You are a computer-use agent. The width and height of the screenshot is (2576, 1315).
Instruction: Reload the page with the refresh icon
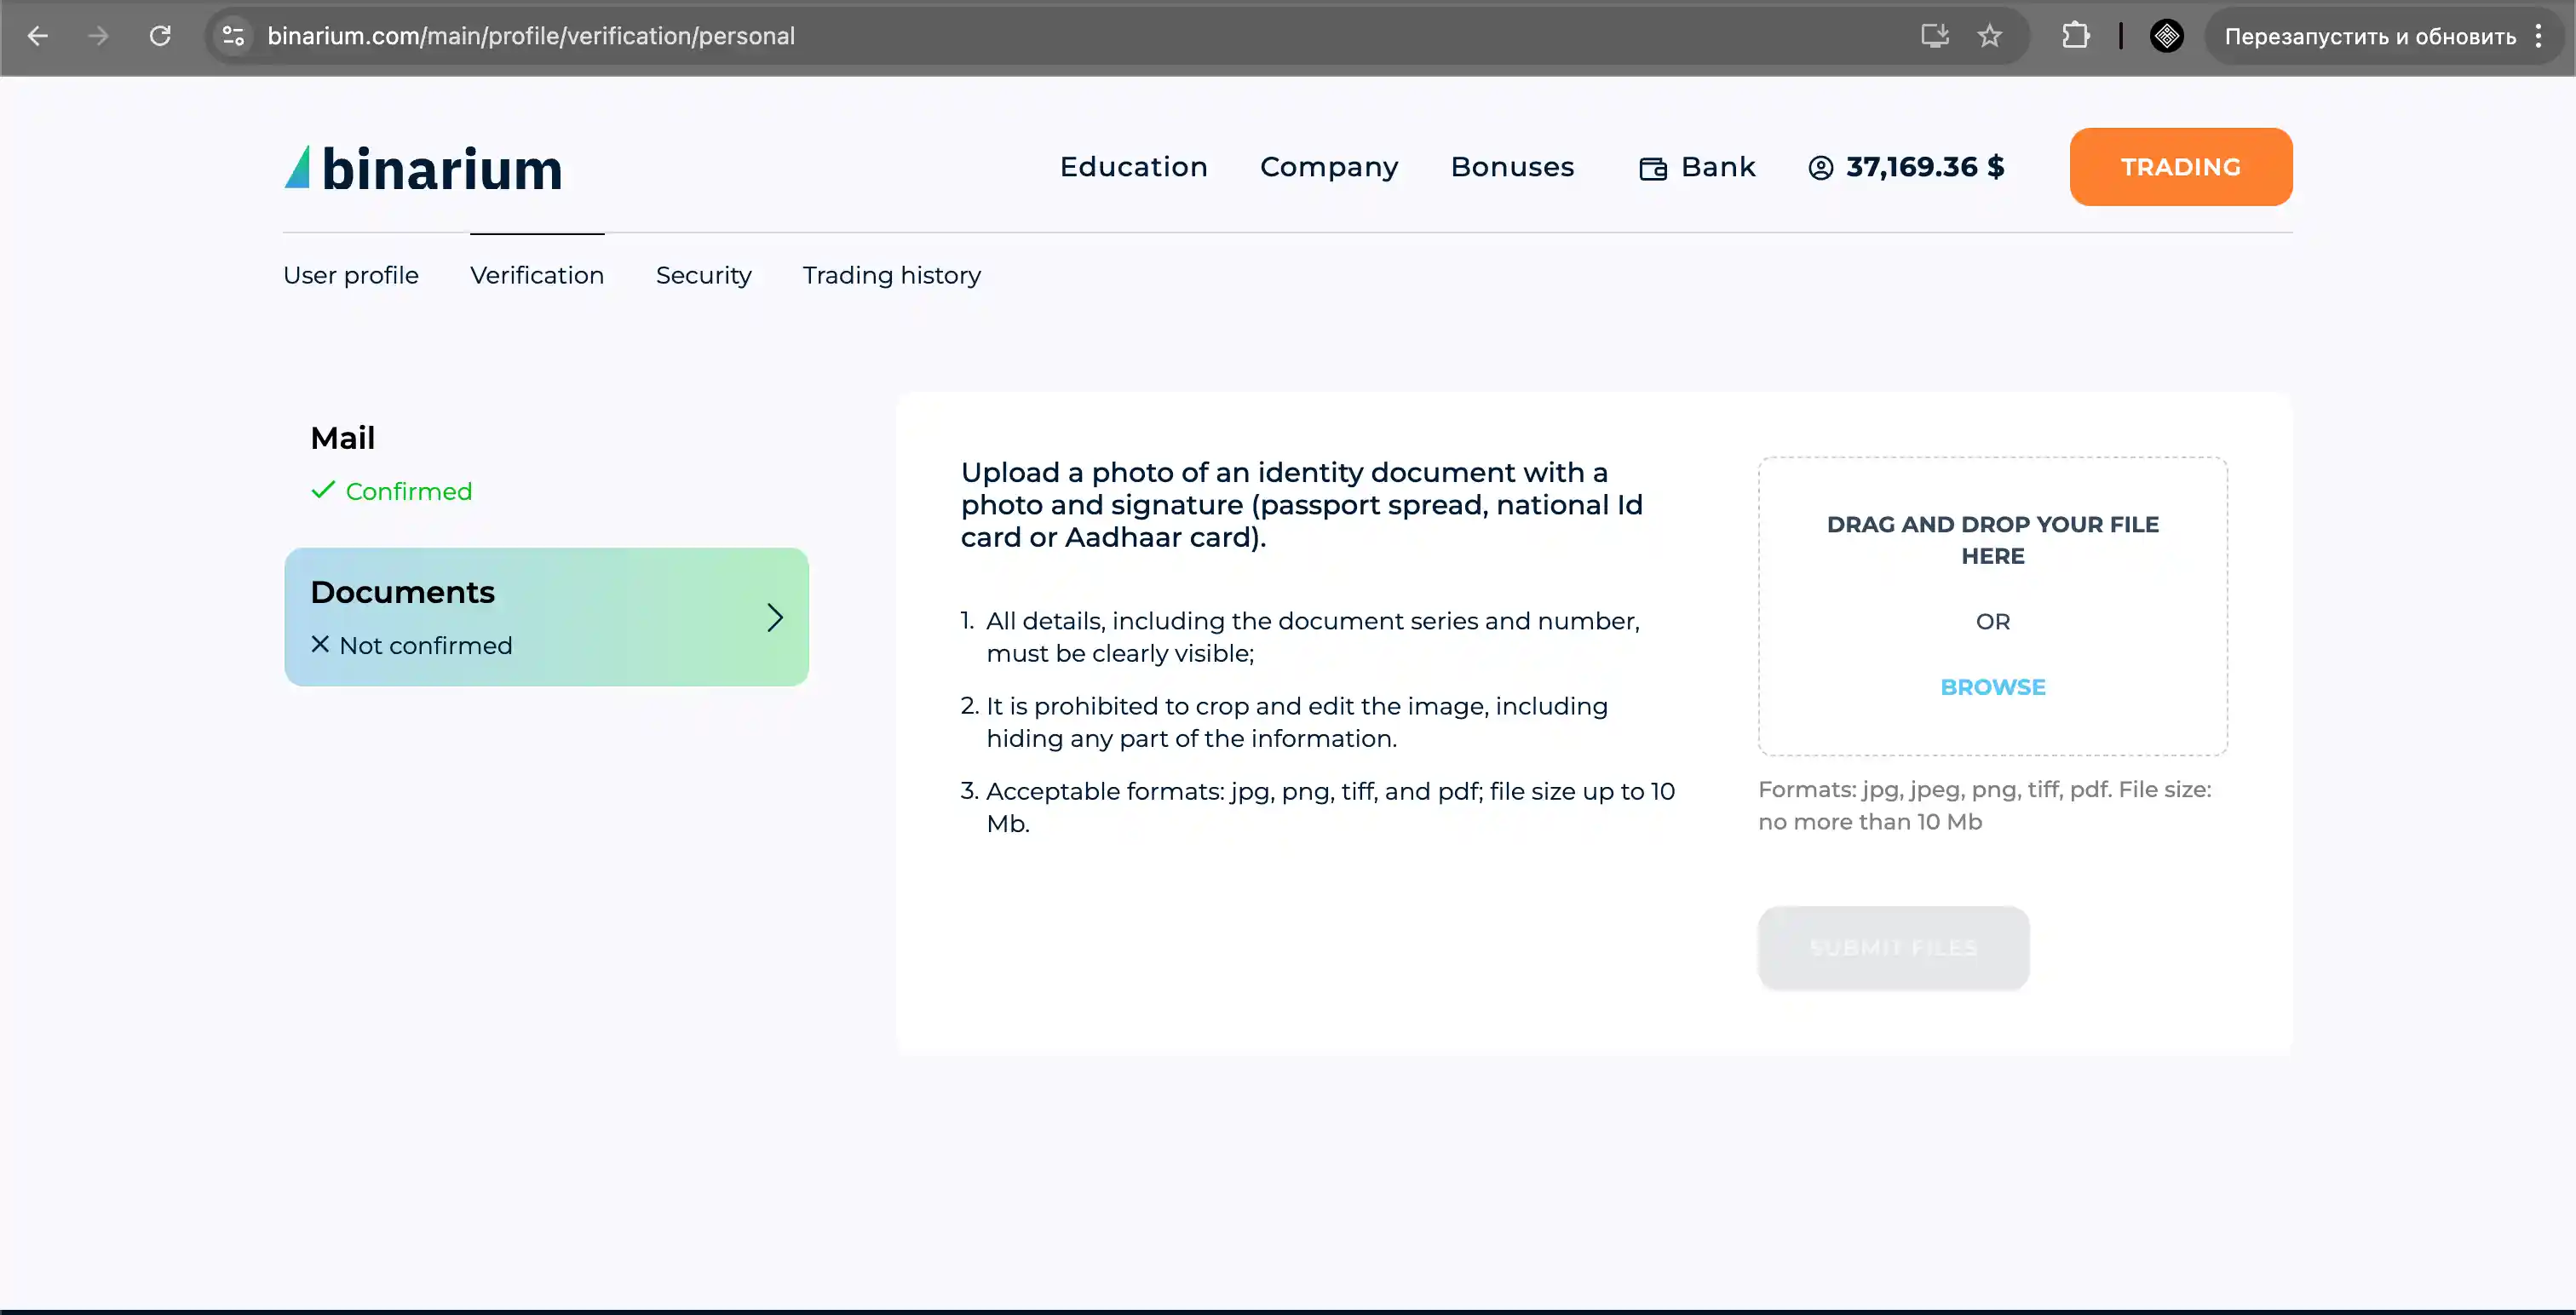pos(160,36)
